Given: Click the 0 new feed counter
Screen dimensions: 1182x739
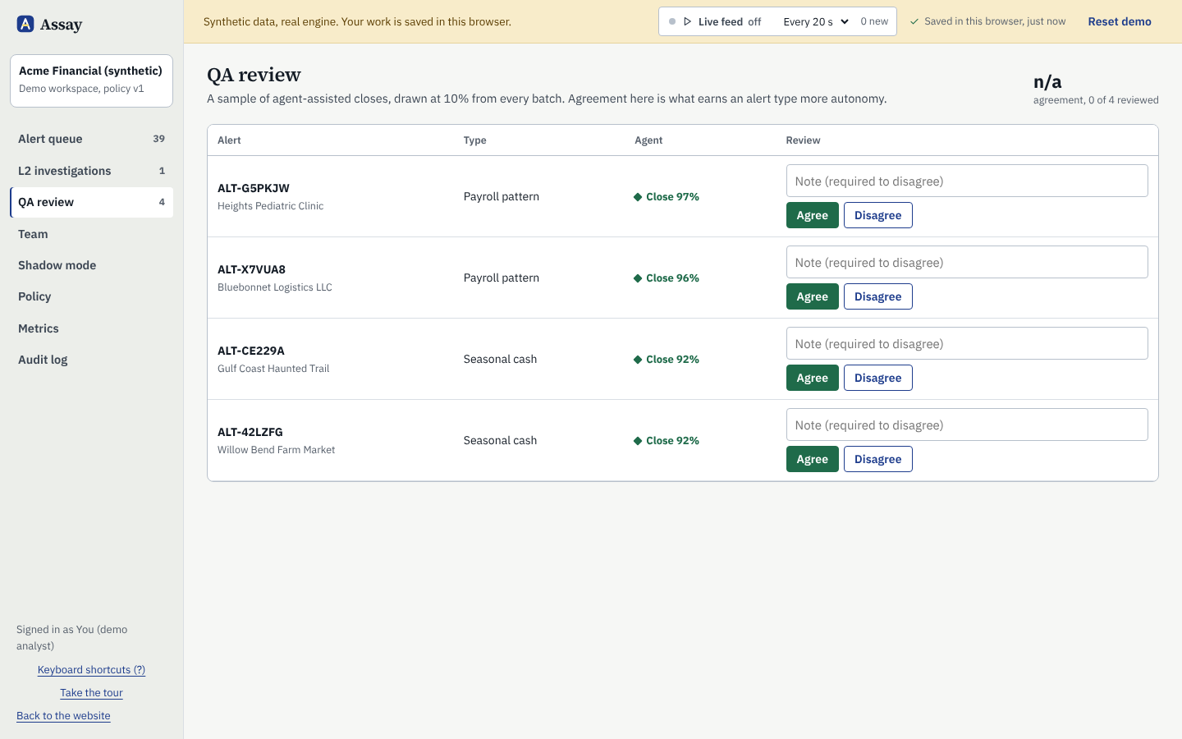Looking at the screenshot, I should pos(874,21).
